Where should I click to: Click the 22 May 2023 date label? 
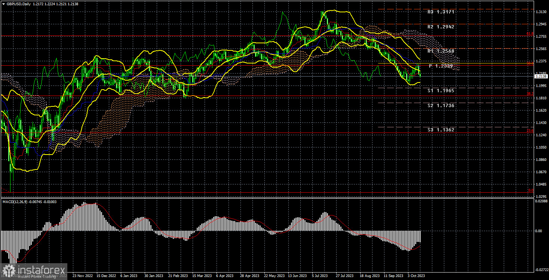pos(274,276)
